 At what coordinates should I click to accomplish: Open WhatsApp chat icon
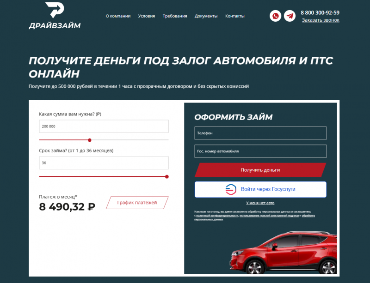click(x=275, y=16)
